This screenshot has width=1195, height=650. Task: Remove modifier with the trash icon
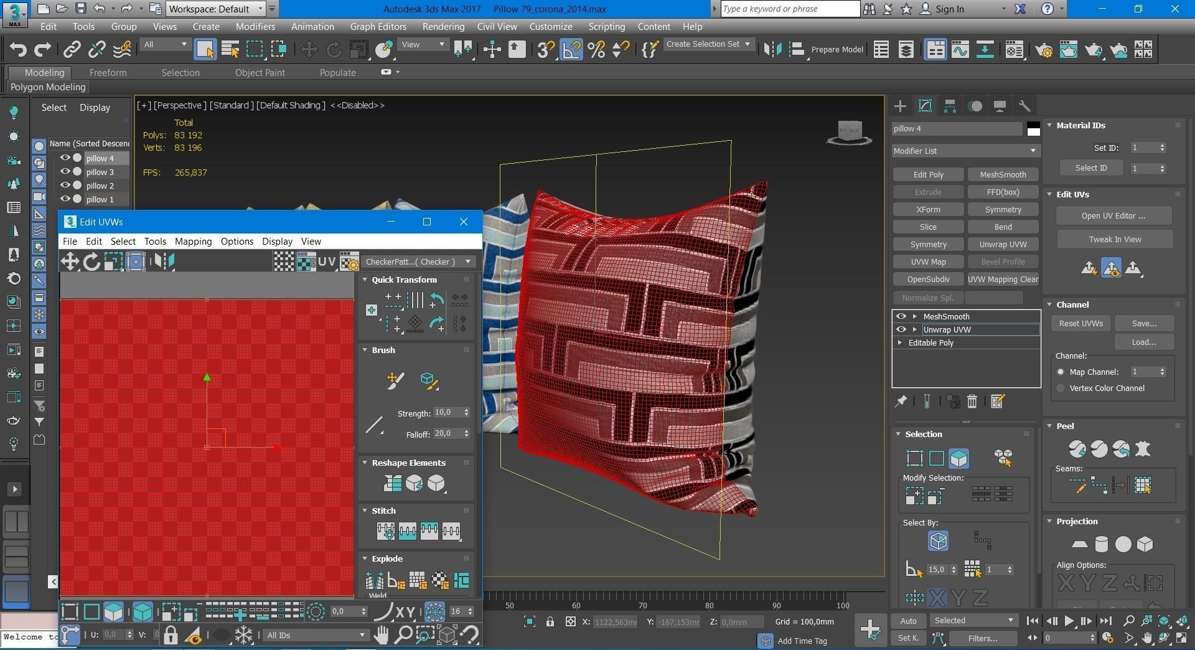coord(972,402)
